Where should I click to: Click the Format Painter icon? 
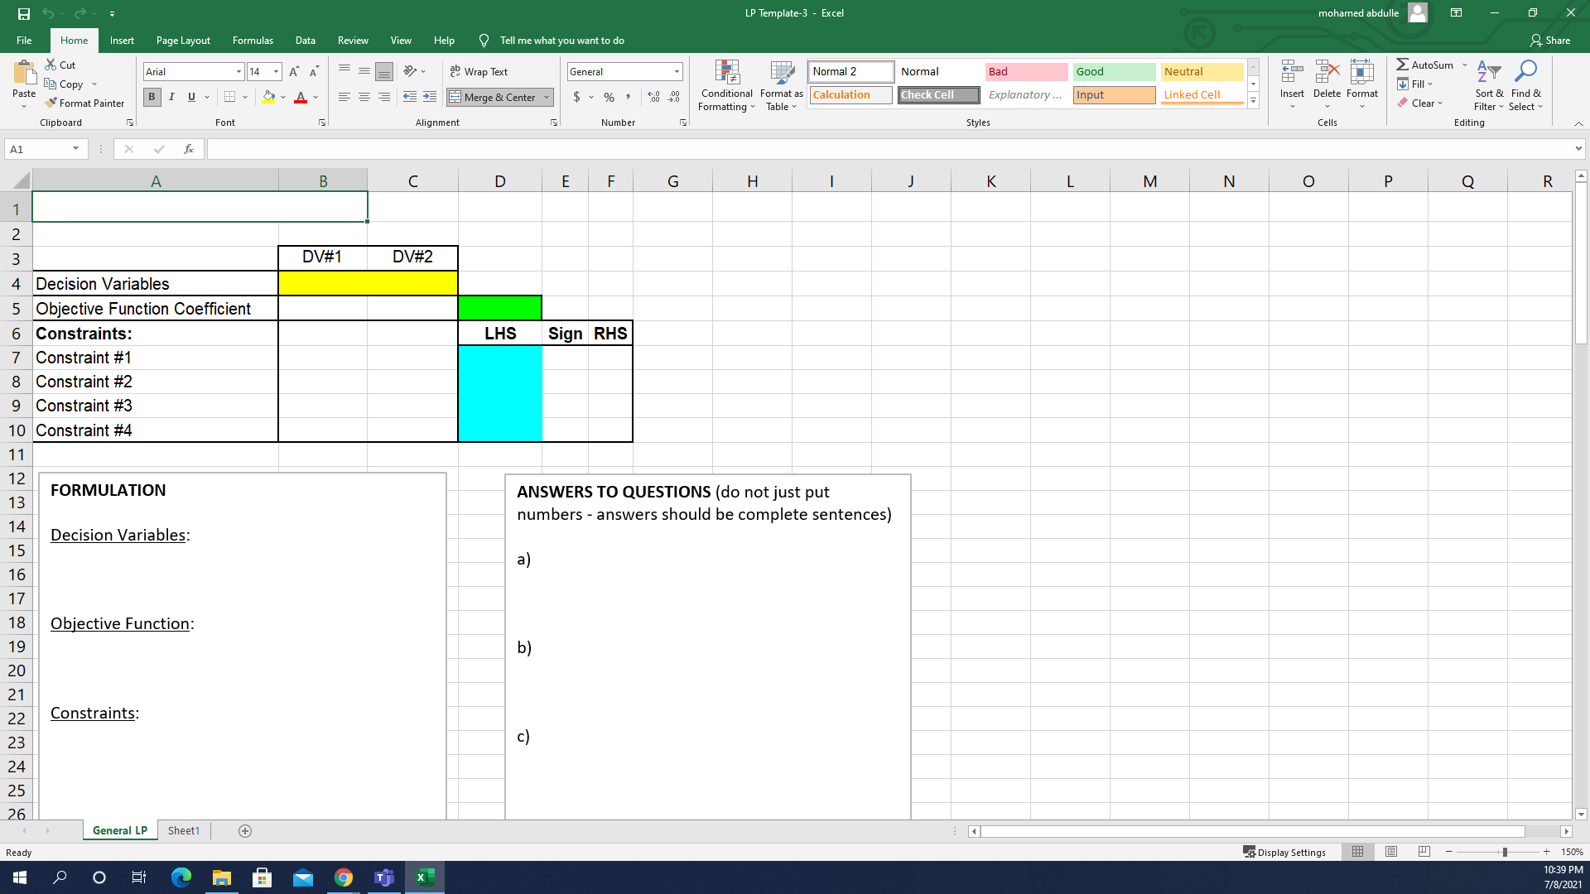pos(51,103)
